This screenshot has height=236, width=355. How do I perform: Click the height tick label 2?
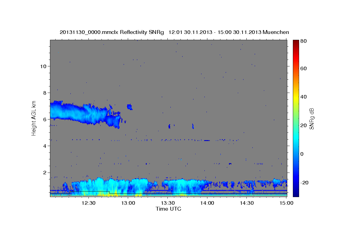click(45, 172)
